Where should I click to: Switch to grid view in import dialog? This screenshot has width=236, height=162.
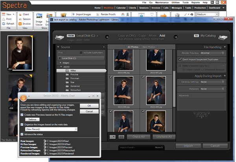click(112, 137)
